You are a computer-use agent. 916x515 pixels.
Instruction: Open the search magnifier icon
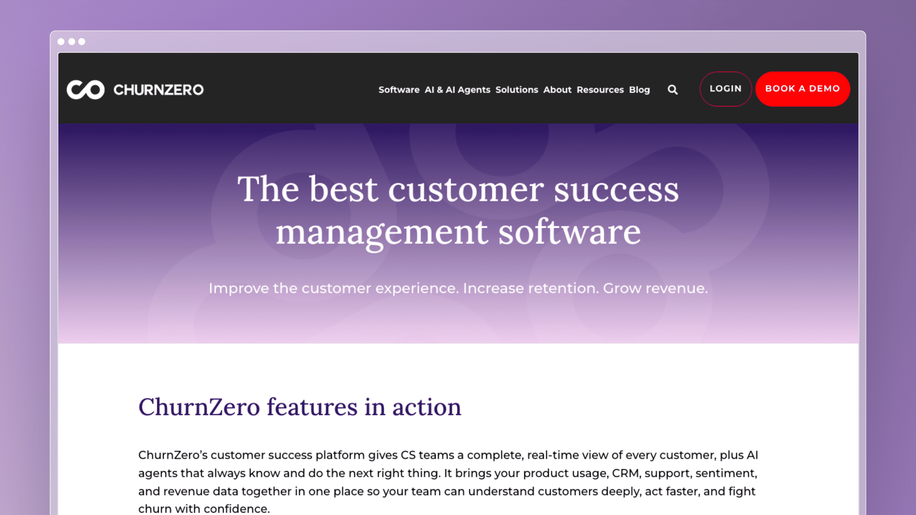[x=672, y=90]
